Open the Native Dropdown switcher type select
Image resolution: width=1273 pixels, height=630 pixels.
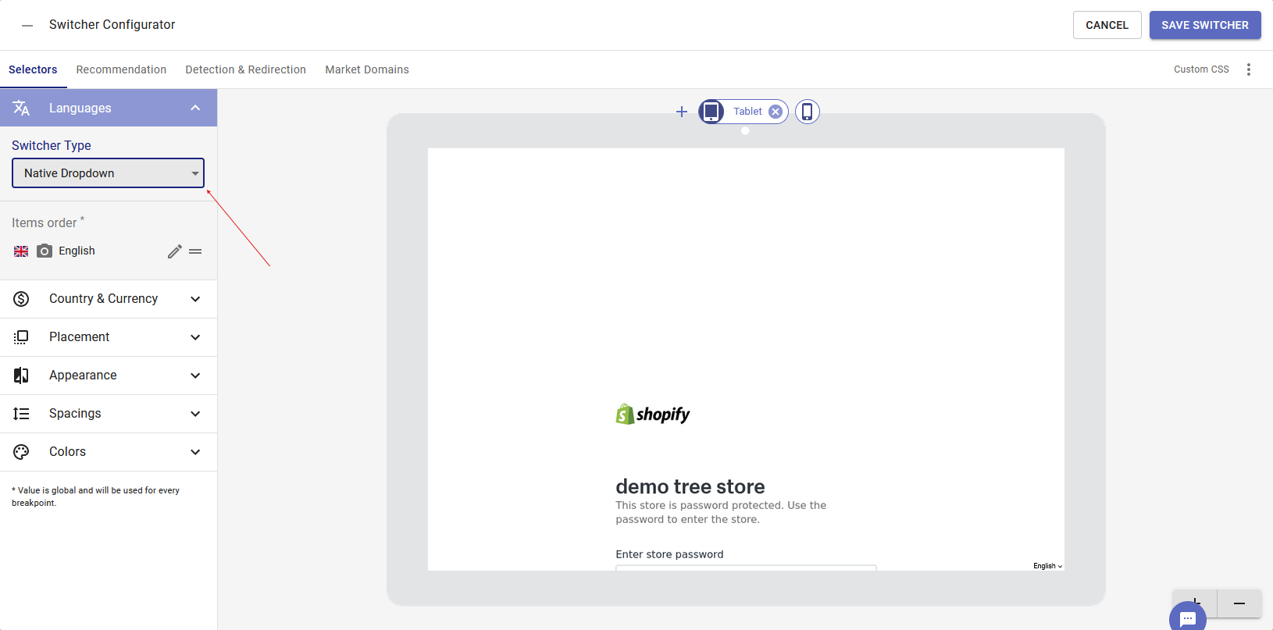point(108,173)
